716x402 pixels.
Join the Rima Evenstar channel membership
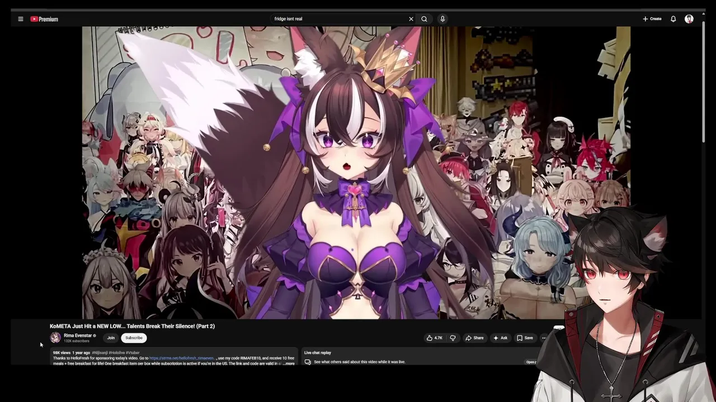pyautogui.click(x=111, y=338)
